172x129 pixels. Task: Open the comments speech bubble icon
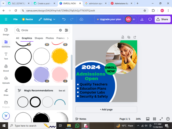[150, 19]
